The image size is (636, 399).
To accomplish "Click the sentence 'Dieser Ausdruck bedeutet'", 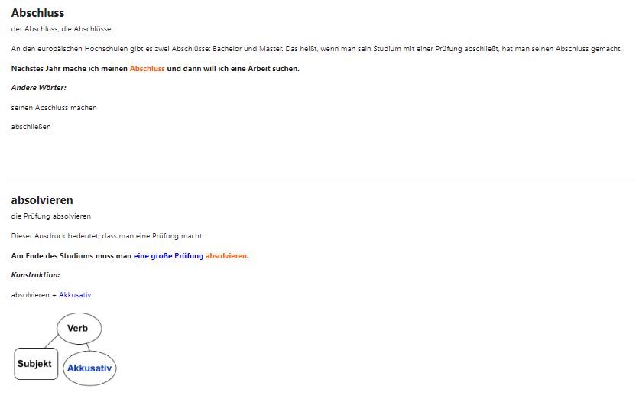I will pyautogui.click(x=107, y=235).
